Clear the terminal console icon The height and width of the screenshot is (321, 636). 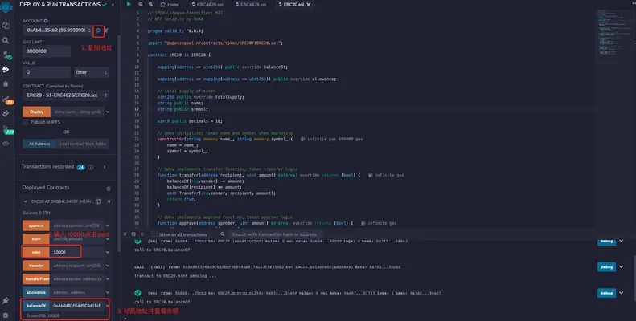(133, 234)
